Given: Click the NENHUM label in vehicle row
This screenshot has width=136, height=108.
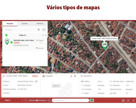Looking at the screenshot, I should (41, 48).
